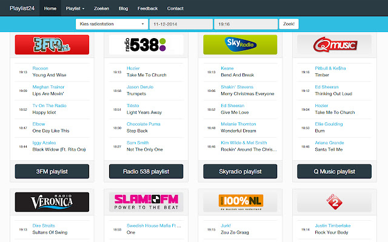Click artist Keane

227,68
